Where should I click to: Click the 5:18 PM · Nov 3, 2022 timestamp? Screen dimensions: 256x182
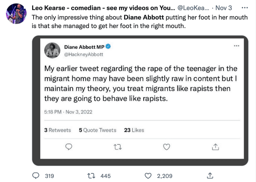click(x=68, y=112)
